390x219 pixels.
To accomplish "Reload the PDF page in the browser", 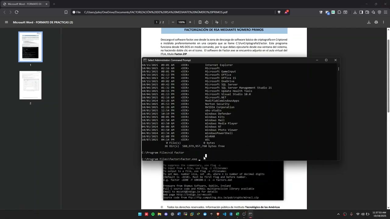I will point(16,12).
